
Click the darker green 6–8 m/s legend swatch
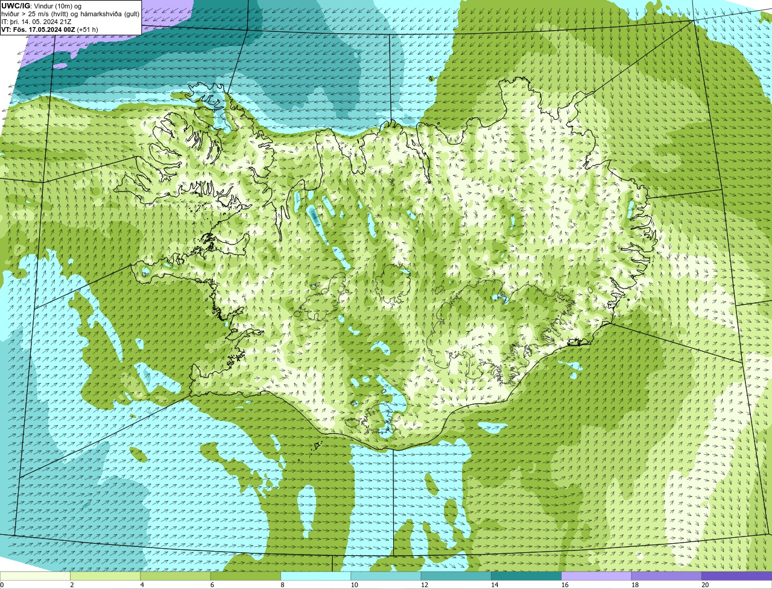click(246, 576)
